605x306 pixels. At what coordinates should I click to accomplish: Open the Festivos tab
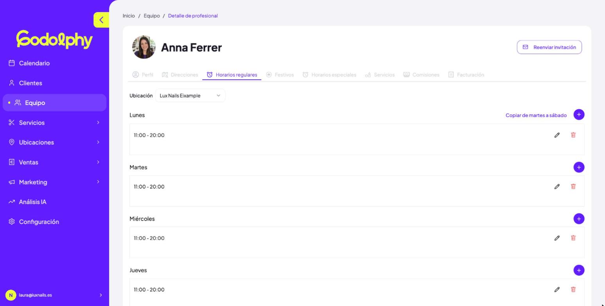pos(280,75)
